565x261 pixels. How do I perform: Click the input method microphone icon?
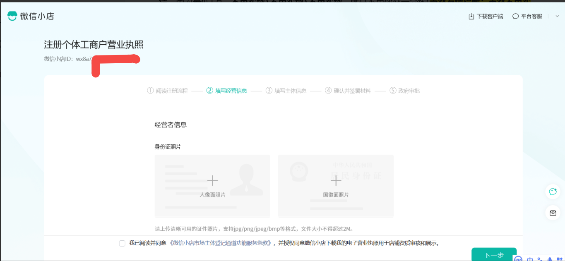click(x=550, y=259)
